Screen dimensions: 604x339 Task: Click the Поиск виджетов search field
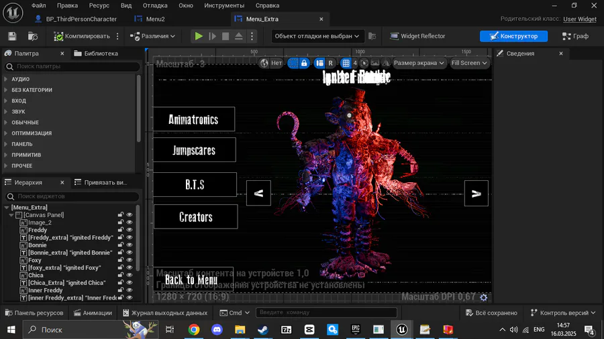72,196
